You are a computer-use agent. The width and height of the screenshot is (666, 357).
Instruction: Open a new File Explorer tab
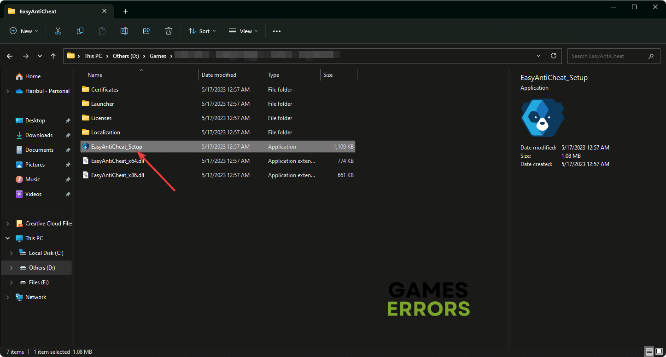point(125,11)
